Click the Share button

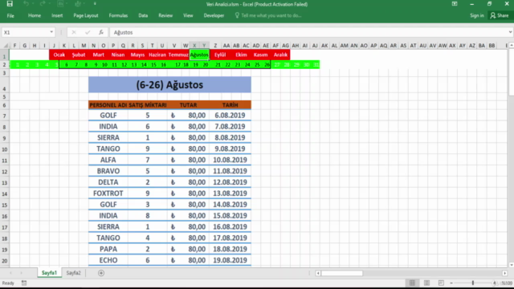[500, 15]
